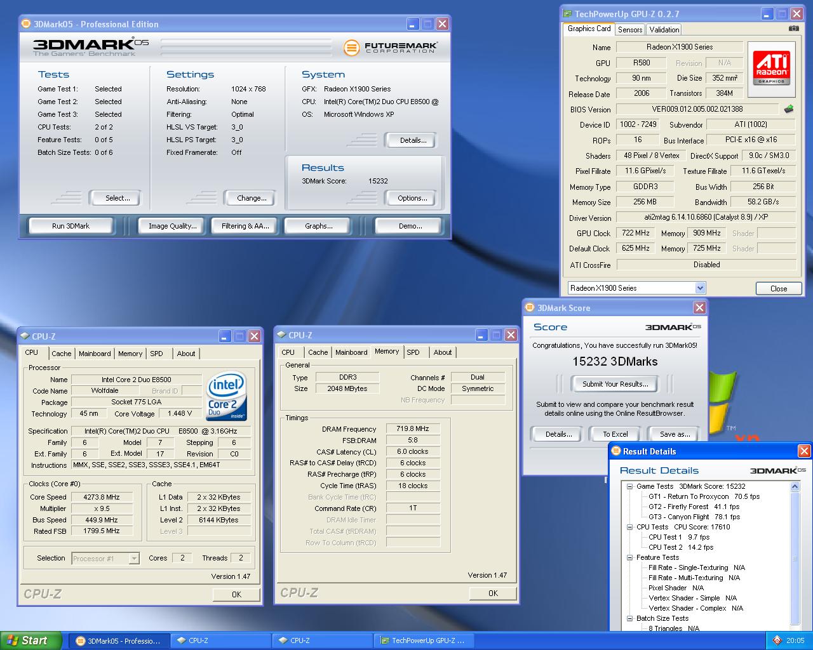
Task: Click the taskbar clock showing 20:05
Action: (795, 640)
